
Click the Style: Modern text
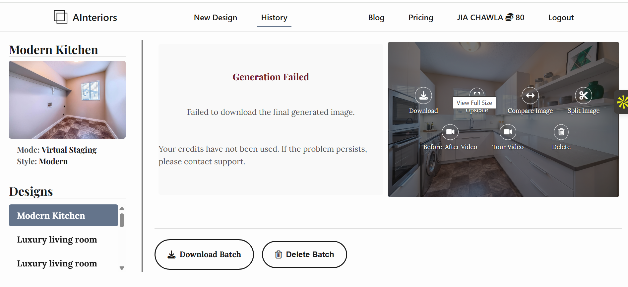42,162
